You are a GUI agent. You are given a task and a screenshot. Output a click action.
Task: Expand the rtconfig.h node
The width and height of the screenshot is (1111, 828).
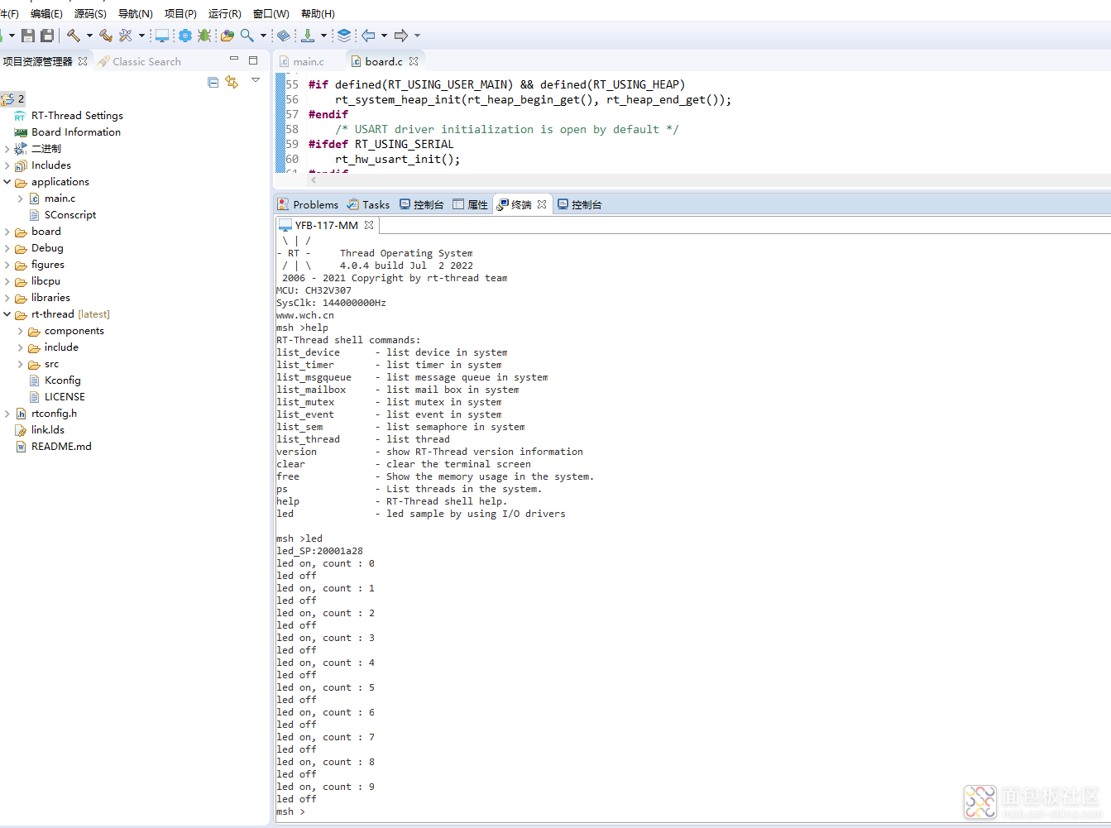pyautogui.click(x=7, y=414)
